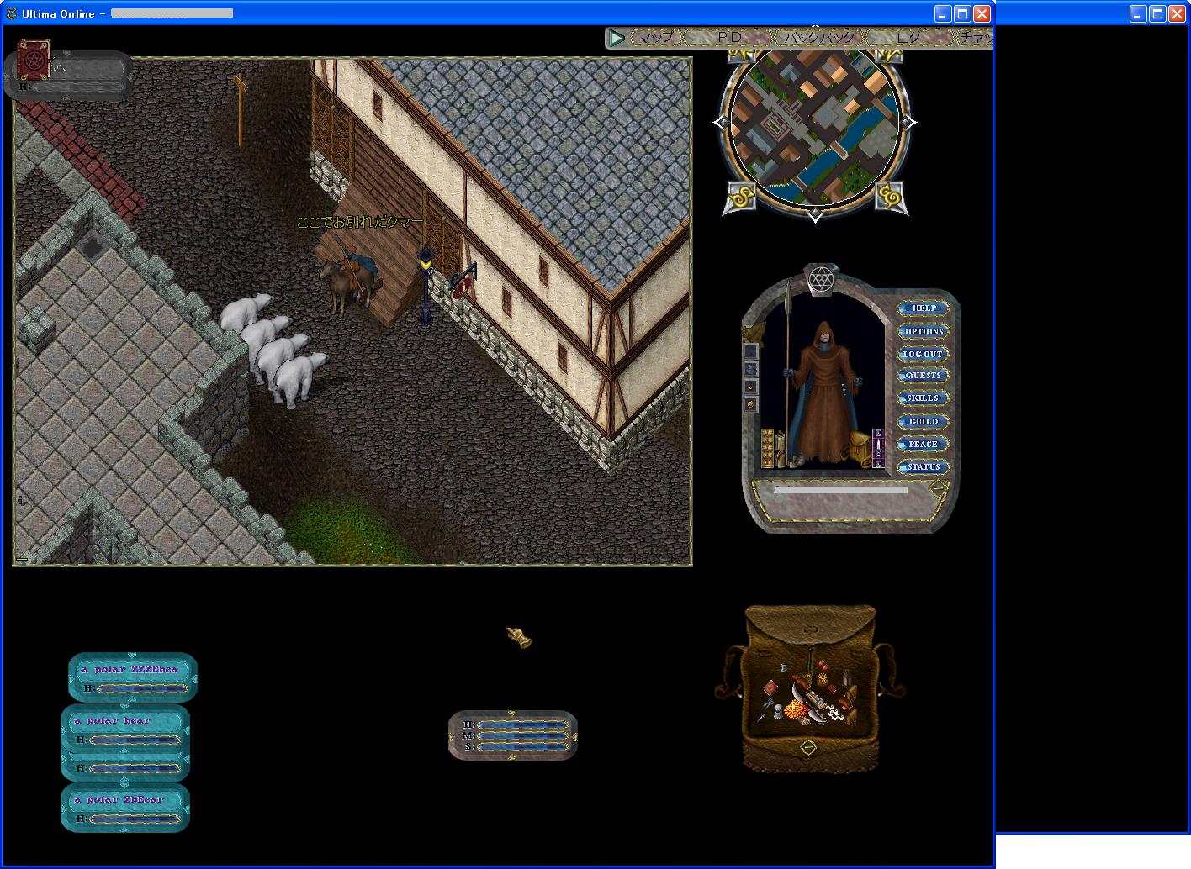
Task: Open the spellbook icon in the top-left corner
Action: [x=34, y=60]
